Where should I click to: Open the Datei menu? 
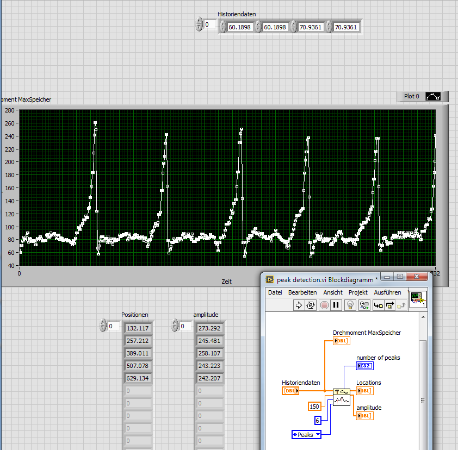(x=275, y=292)
